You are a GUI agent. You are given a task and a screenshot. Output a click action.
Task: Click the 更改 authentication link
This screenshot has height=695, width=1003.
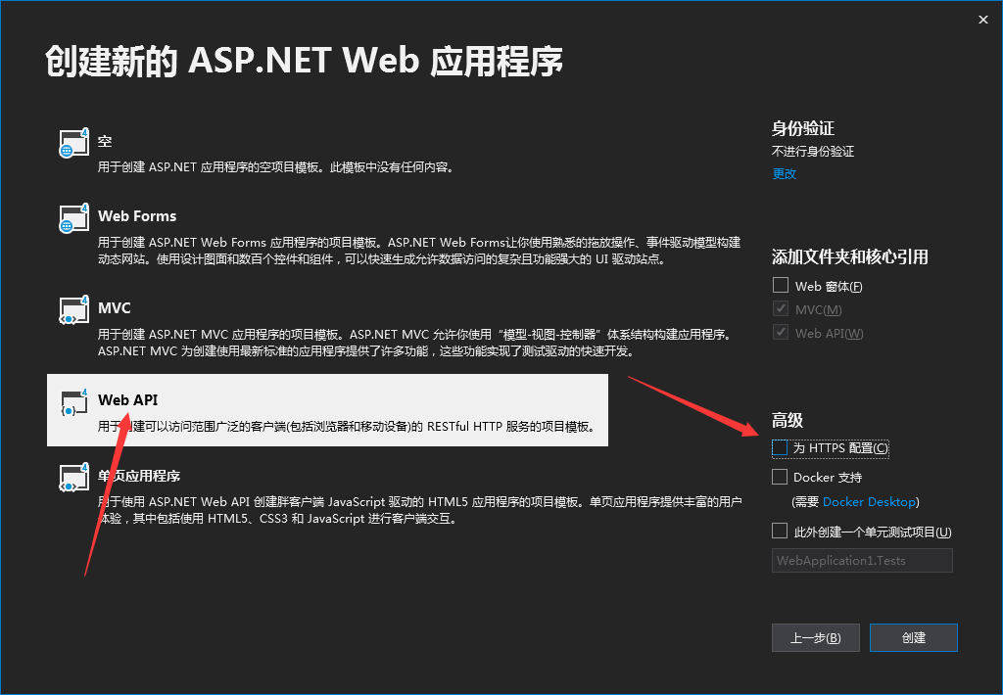785,174
